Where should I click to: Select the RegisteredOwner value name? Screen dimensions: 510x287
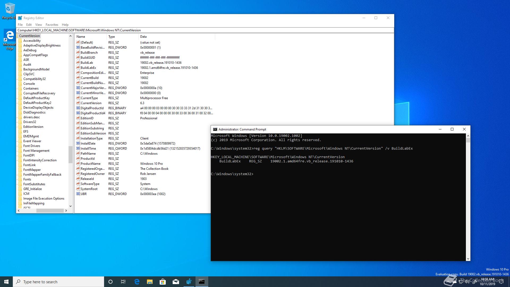pos(93,174)
